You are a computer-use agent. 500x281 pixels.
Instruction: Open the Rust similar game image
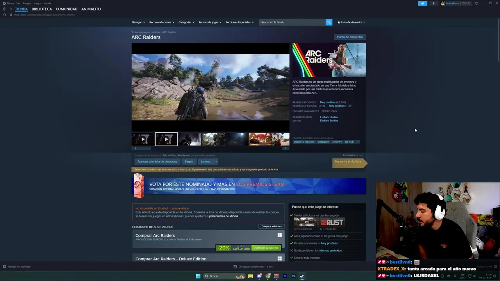pyautogui.click(x=332, y=222)
